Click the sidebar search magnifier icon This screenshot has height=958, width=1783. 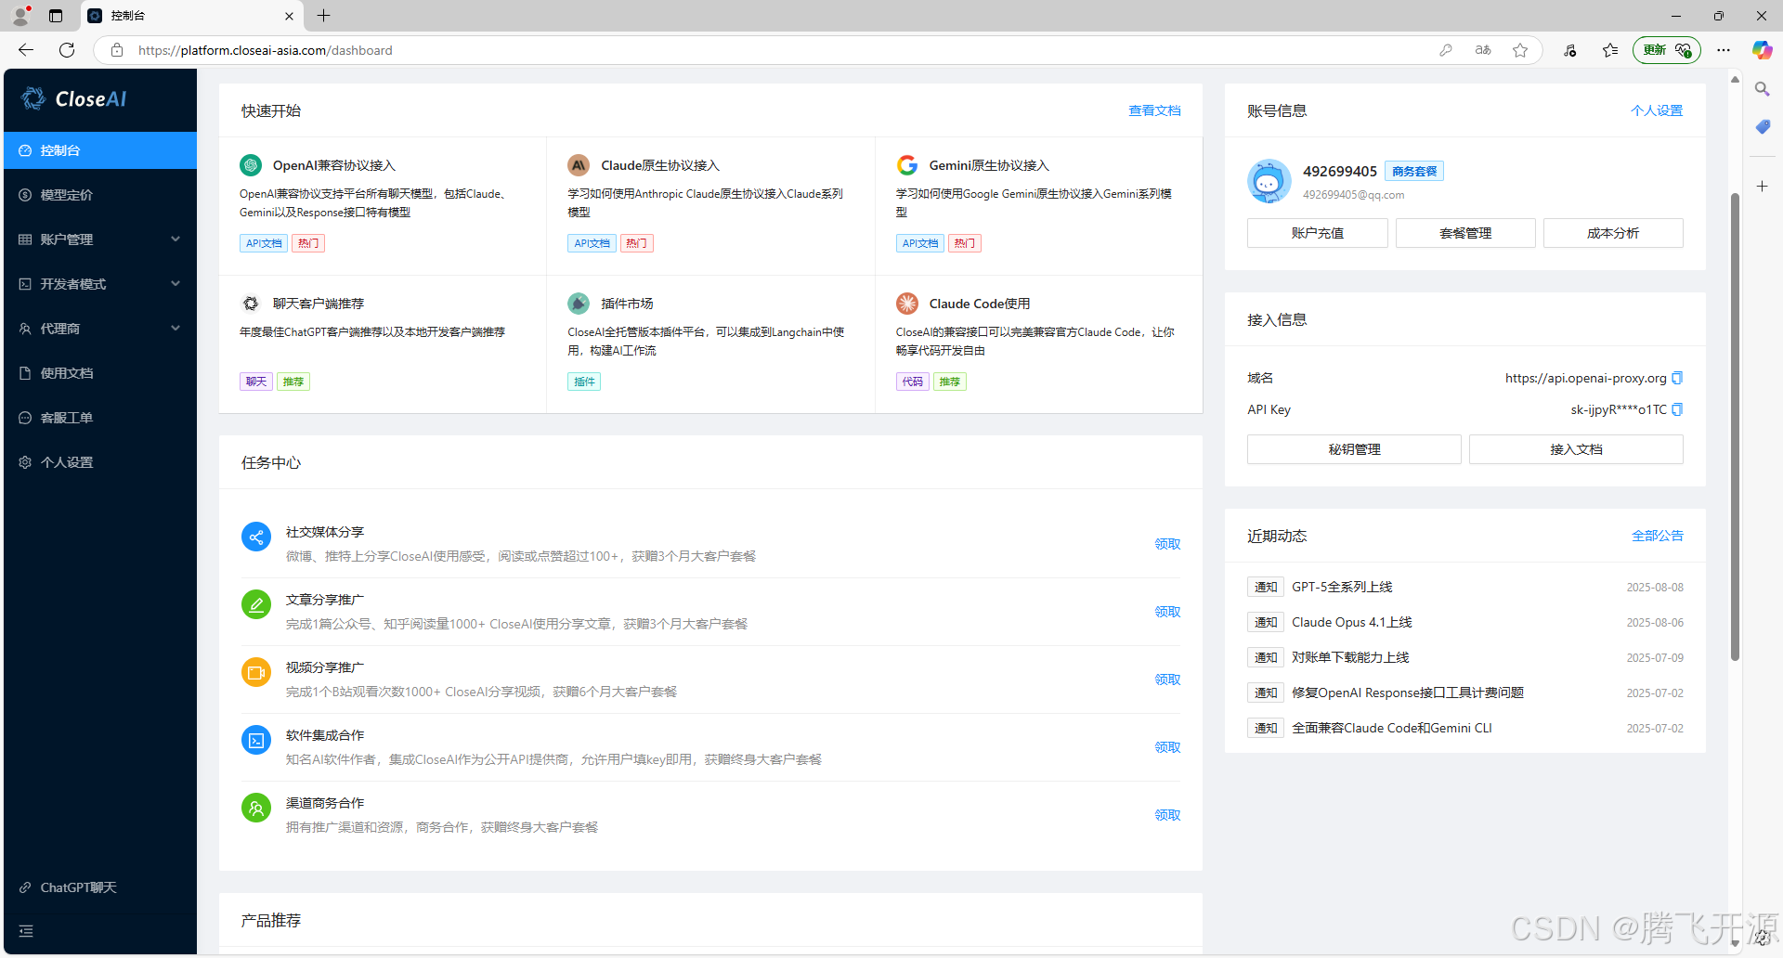pyautogui.click(x=1762, y=89)
